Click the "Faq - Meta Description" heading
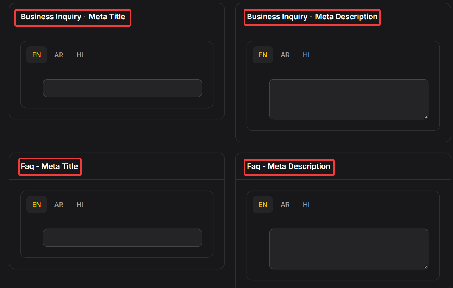This screenshot has width=453, height=288. click(289, 166)
